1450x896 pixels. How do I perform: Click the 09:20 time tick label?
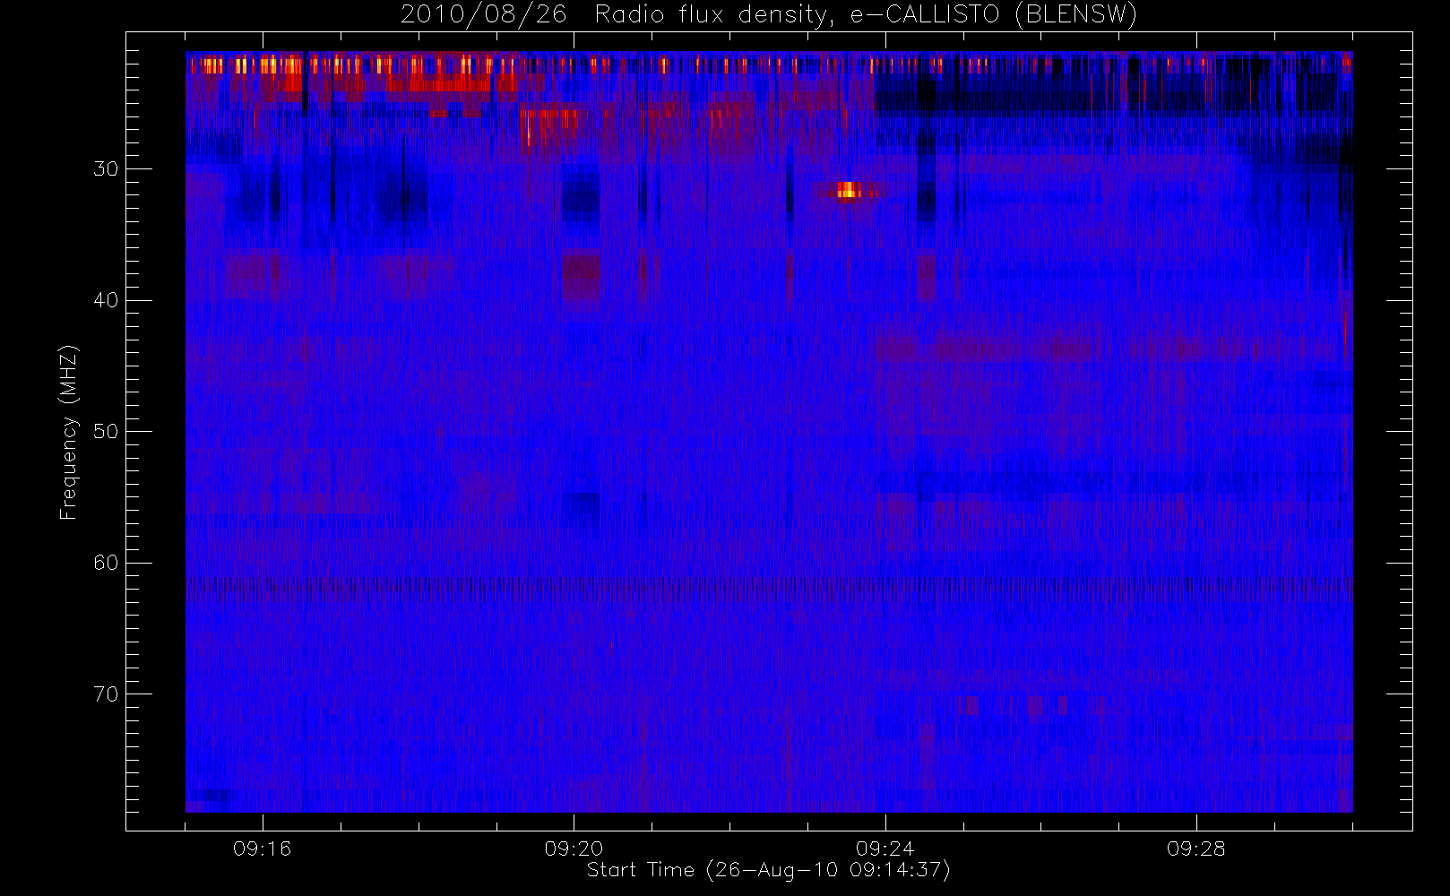(x=574, y=849)
